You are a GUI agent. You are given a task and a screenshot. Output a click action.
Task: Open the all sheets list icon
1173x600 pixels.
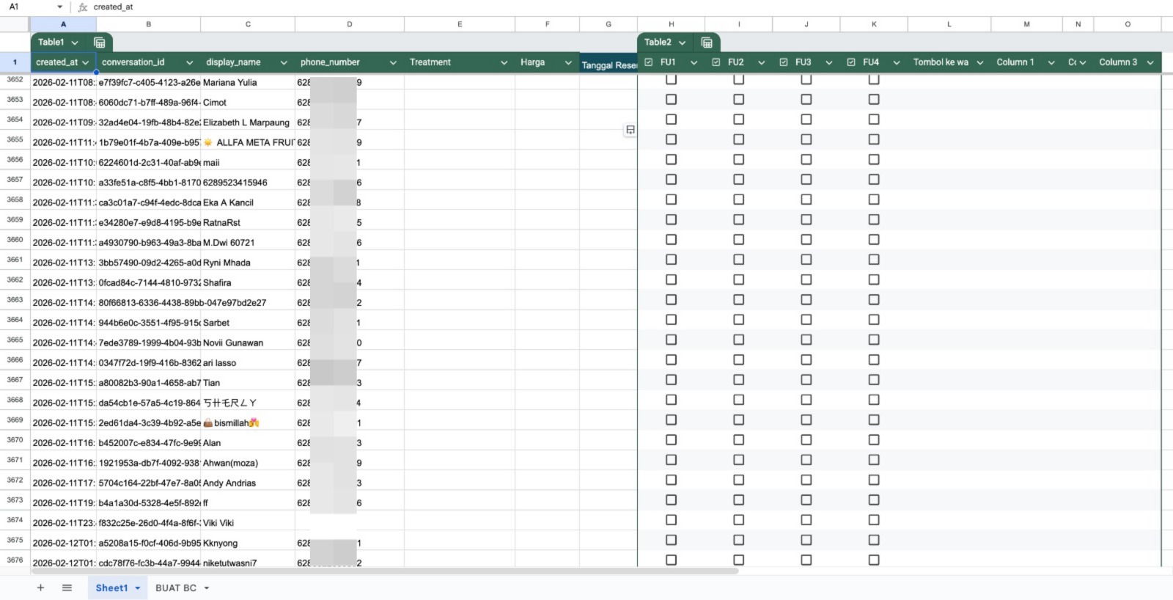(x=67, y=588)
